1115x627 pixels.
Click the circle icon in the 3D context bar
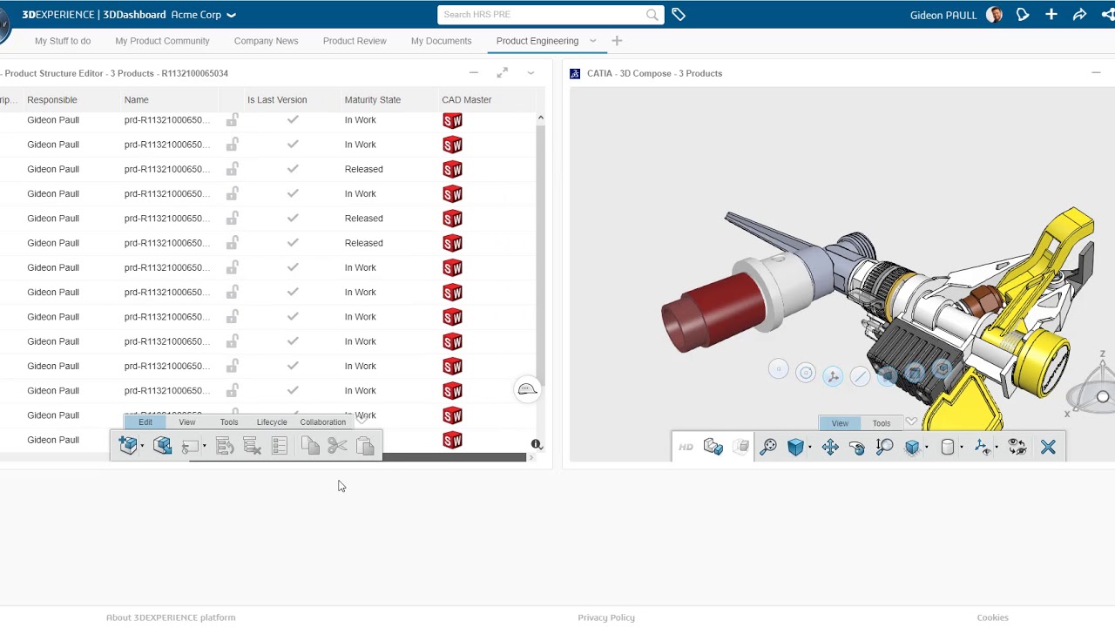point(806,373)
